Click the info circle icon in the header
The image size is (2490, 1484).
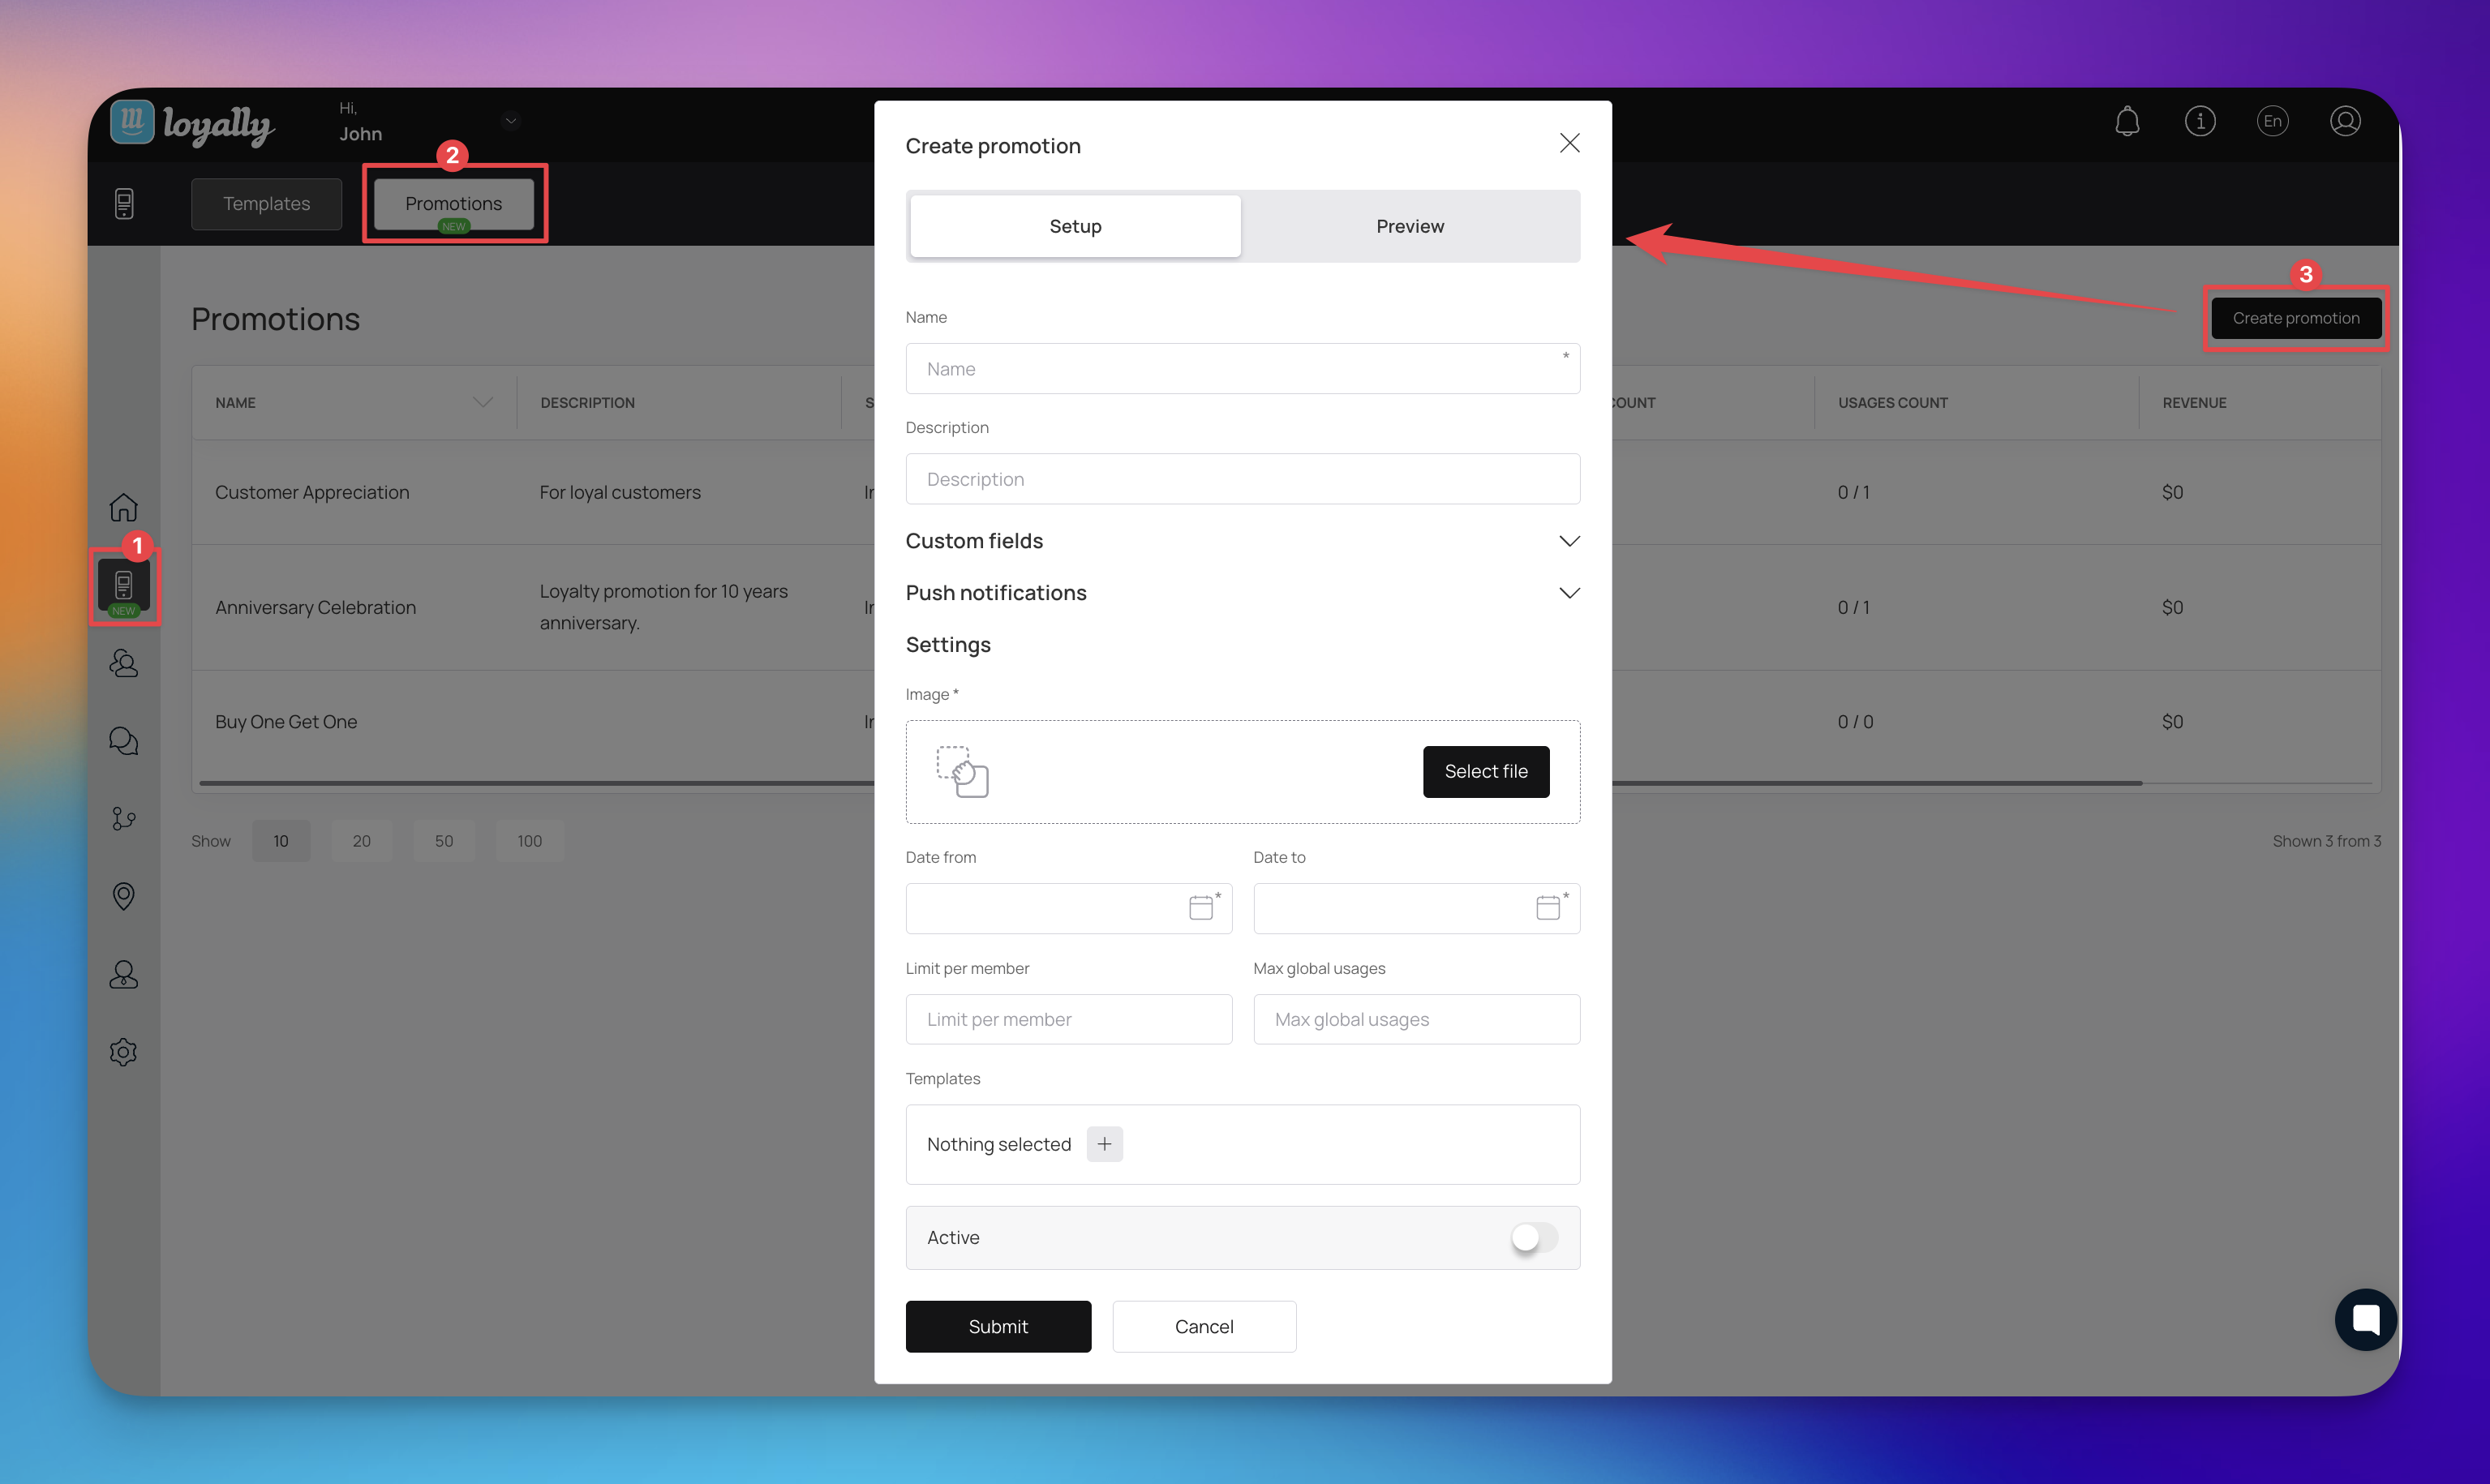point(2199,121)
